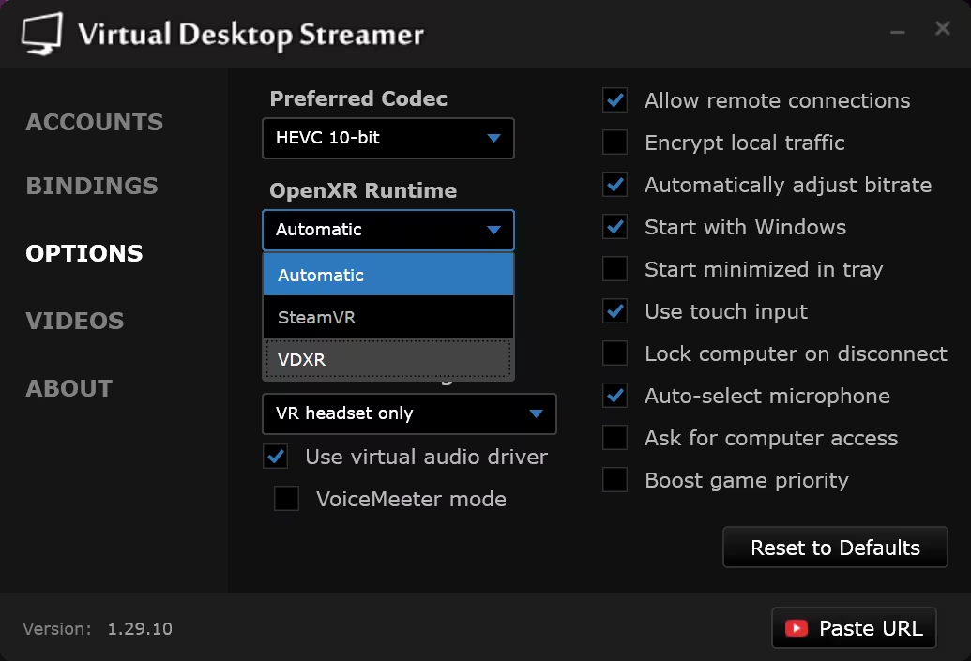
Task: Enable VoiceMeeter mode
Action: (x=287, y=499)
